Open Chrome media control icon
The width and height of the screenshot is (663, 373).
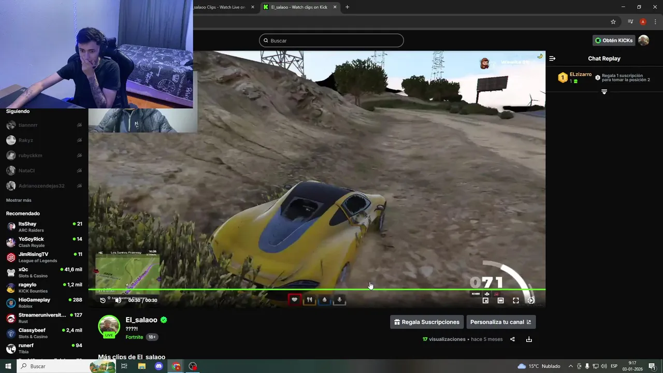630,22
